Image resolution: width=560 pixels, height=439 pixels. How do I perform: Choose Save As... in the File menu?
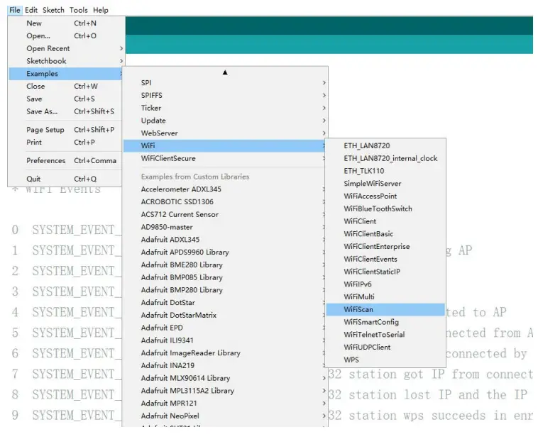coord(42,111)
